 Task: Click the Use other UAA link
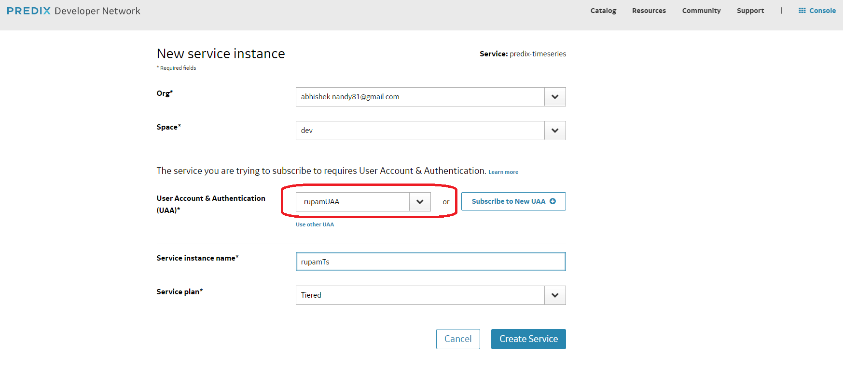pyautogui.click(x=315, y=224)
